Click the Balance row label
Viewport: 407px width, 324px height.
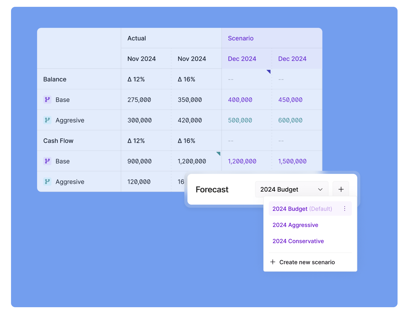tap(55, 79)
